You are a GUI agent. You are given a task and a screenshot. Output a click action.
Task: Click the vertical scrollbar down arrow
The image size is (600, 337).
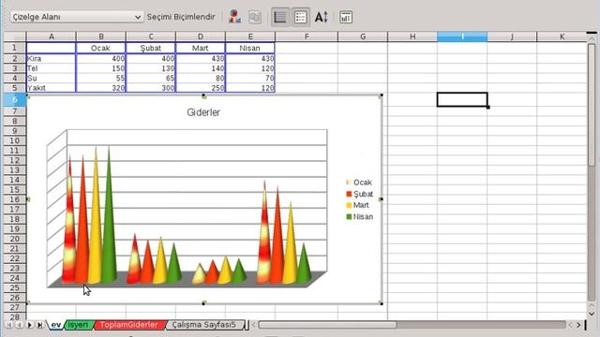click(x=592, y=314)
